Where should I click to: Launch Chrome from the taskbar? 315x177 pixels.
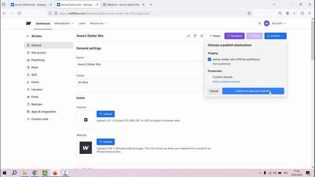35,173
